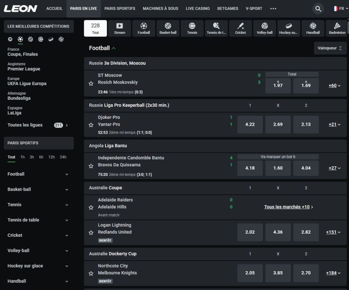
Task: Open the search magnifier icon
Action: click(318, 9)
